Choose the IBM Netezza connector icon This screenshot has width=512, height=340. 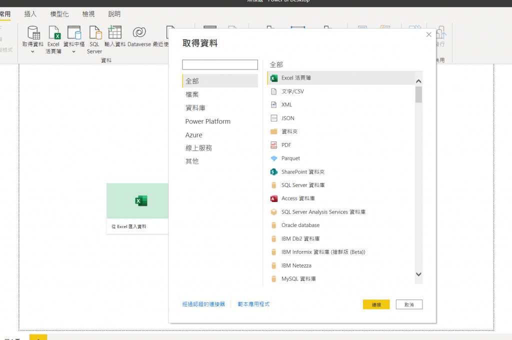(x=274, y=265)
